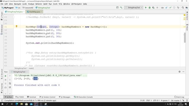189x106 pixels.
Task: Toggle soft-wrap in Run console
Action: (10, 83)
